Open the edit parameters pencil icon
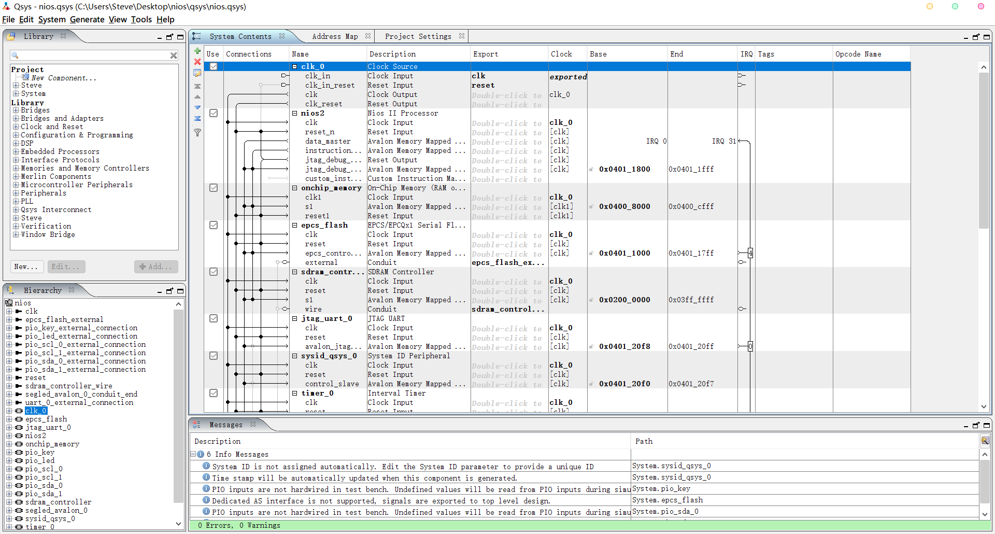The height and width of the screenshot is (534, 995). tap(197, 73)
